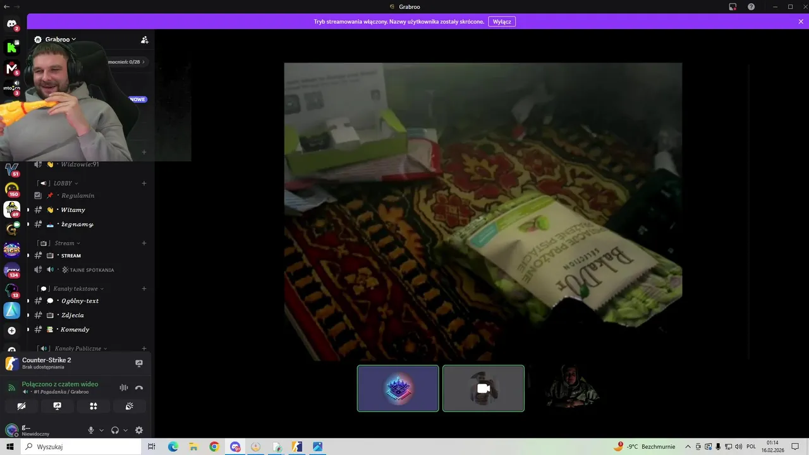Add a channel to Stream category

click(x=144, y=243)
